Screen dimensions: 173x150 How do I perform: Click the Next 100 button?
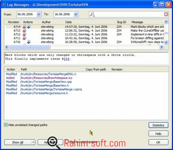point(51,142)
